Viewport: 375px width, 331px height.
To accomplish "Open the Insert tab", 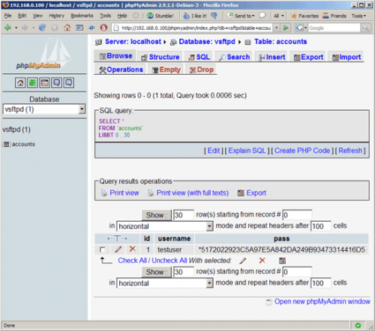I will pos(272,57).
